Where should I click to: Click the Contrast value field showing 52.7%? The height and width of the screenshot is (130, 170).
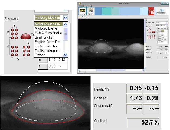pyautogui.click(x=143, y=122)
